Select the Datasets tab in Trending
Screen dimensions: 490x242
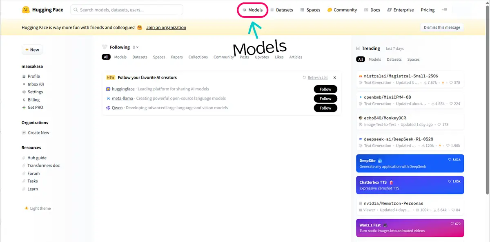(x=394, y=59)
